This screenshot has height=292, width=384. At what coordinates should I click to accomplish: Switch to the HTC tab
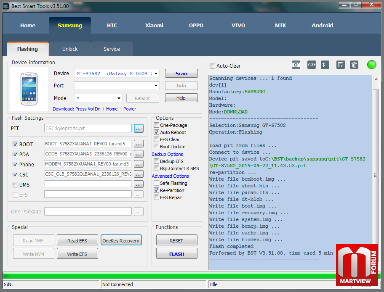(x=112, y=25)
